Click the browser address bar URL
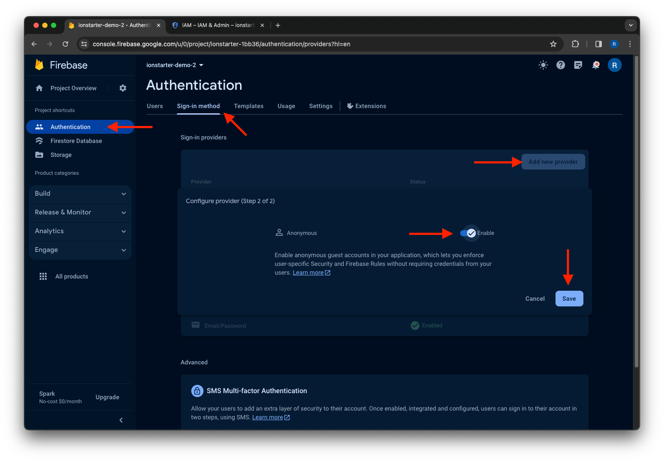The height and width of the screenshot is (462, 664). coord(221,44)
